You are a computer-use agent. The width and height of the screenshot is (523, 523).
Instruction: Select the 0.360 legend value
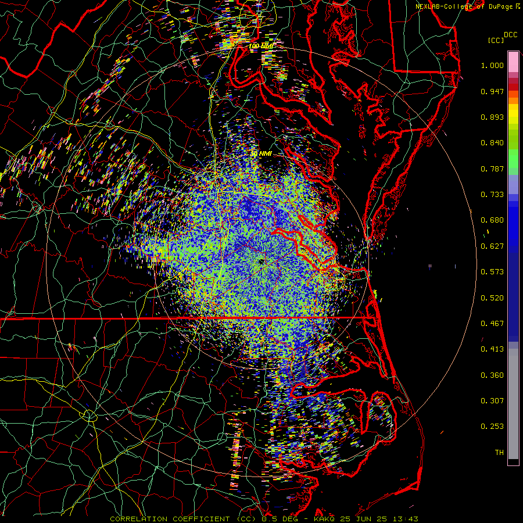click(492, 375)
